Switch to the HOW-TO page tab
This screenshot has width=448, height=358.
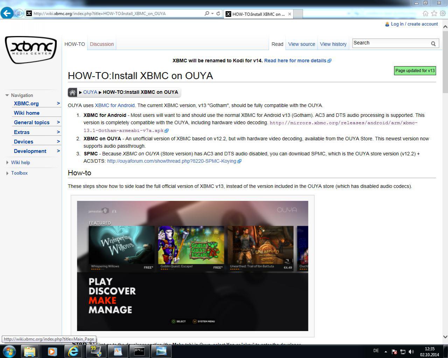[x=75, y=44]
